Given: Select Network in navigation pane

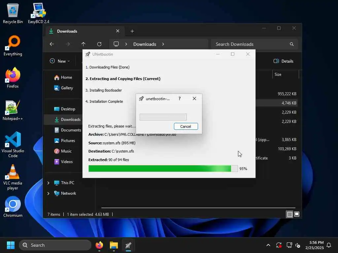Looking at the screenshot, I should pos(65,193).
